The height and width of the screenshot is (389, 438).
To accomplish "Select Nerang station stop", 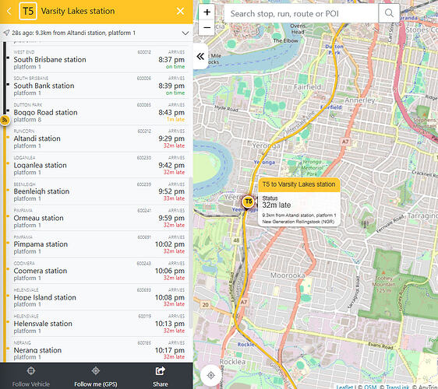I will pos(100,350).
